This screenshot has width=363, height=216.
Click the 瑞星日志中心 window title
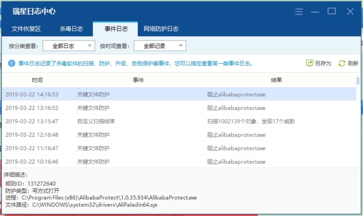[x=34, y=11]
